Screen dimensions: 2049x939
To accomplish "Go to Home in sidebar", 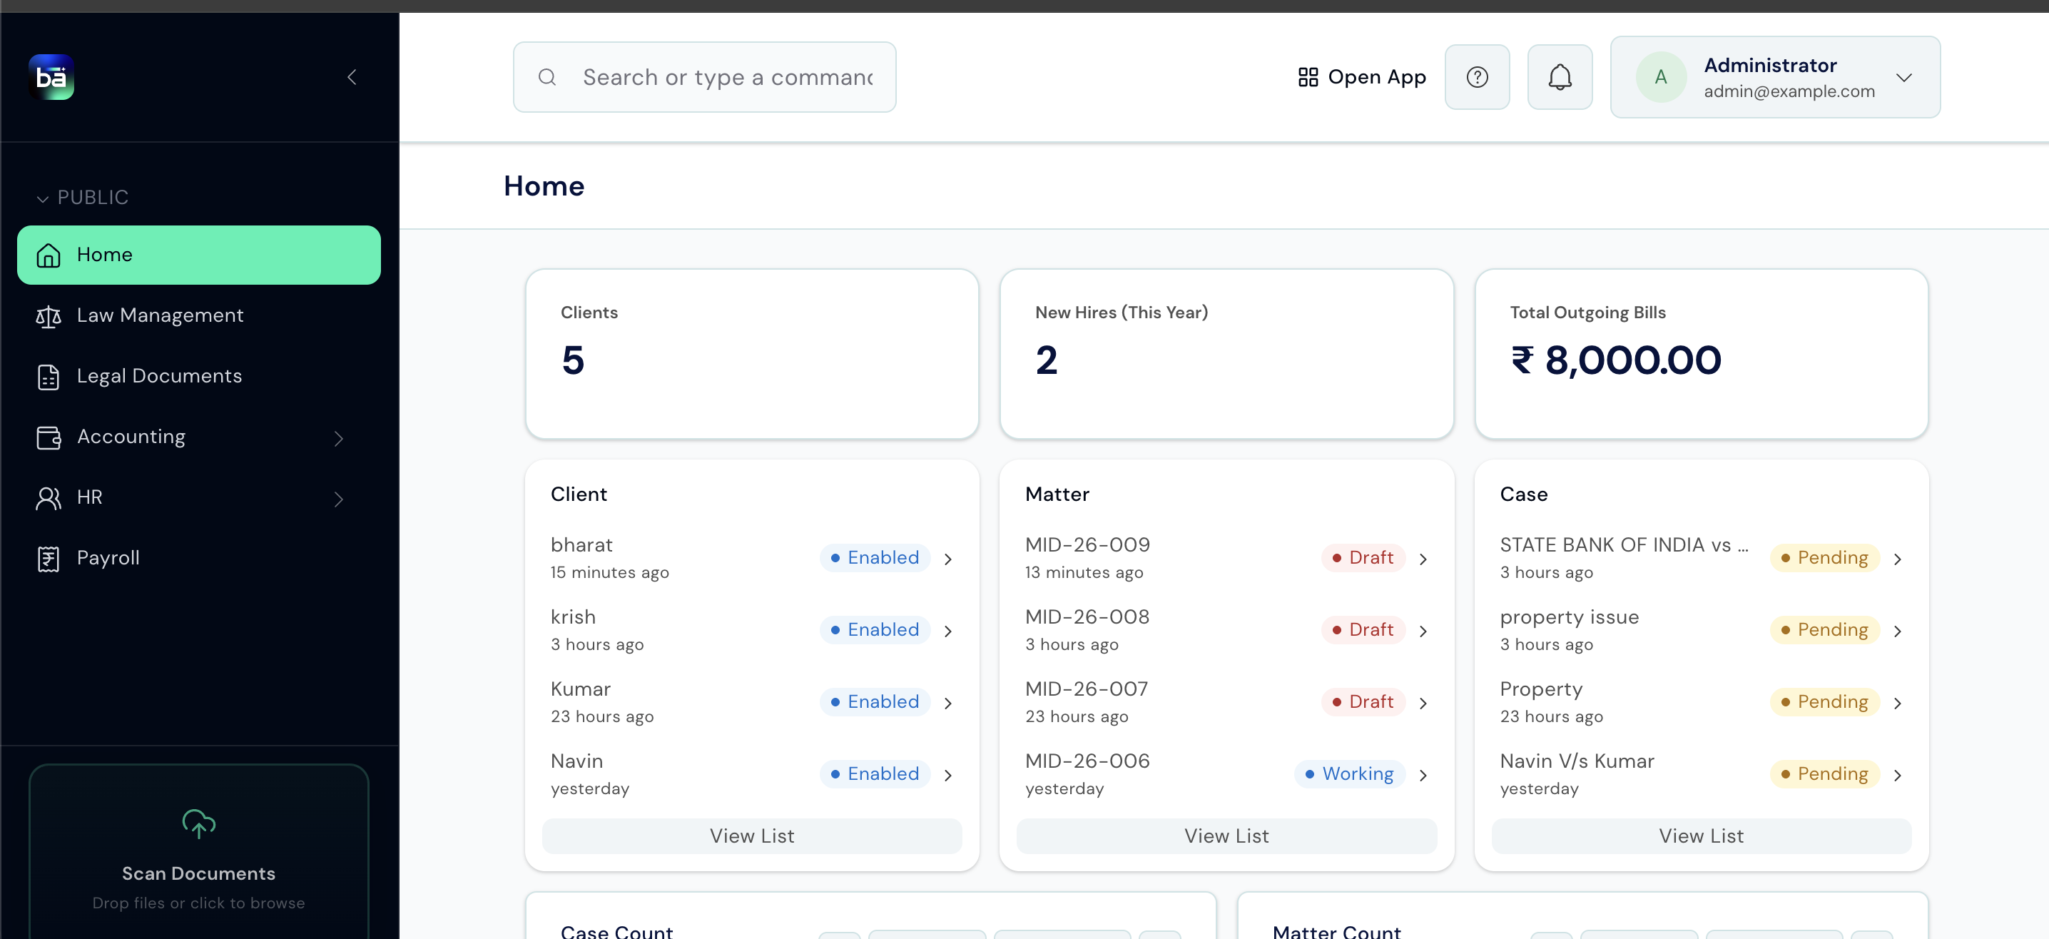I will click(199, 255).
